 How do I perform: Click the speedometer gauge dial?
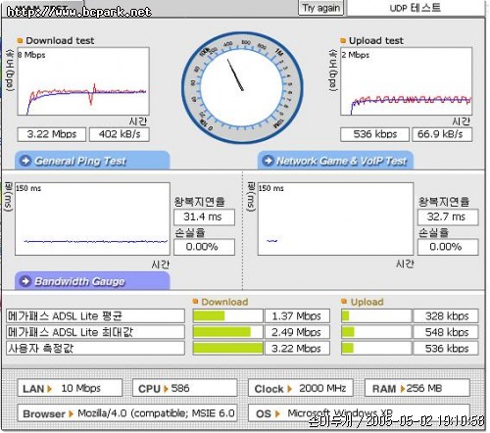tap(242, 88)
